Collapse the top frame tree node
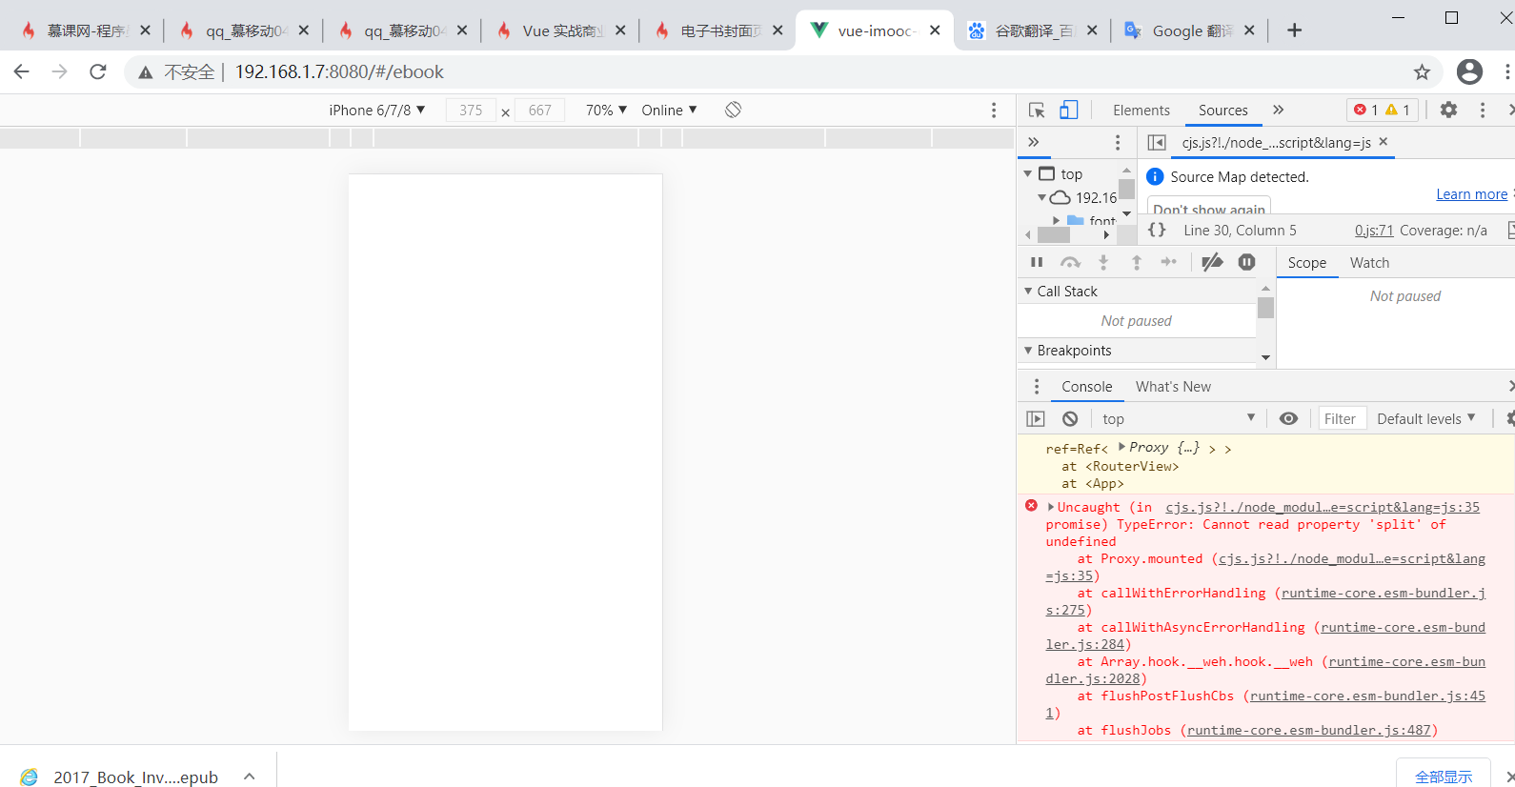1515x787 pixels. pos(1028,173)
